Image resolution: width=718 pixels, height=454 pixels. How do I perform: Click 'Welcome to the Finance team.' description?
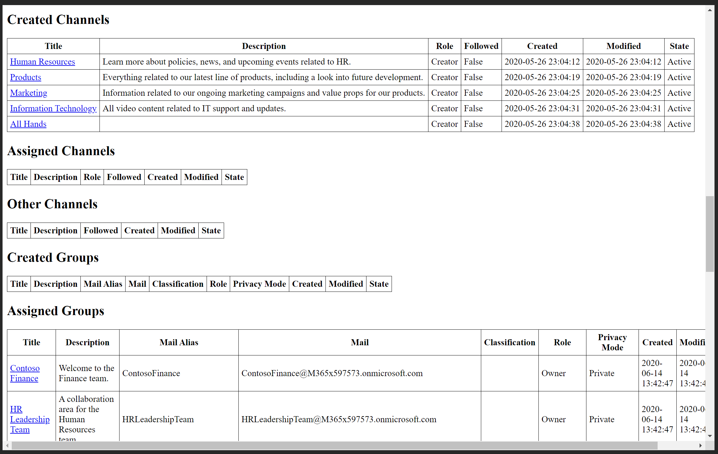86,373
